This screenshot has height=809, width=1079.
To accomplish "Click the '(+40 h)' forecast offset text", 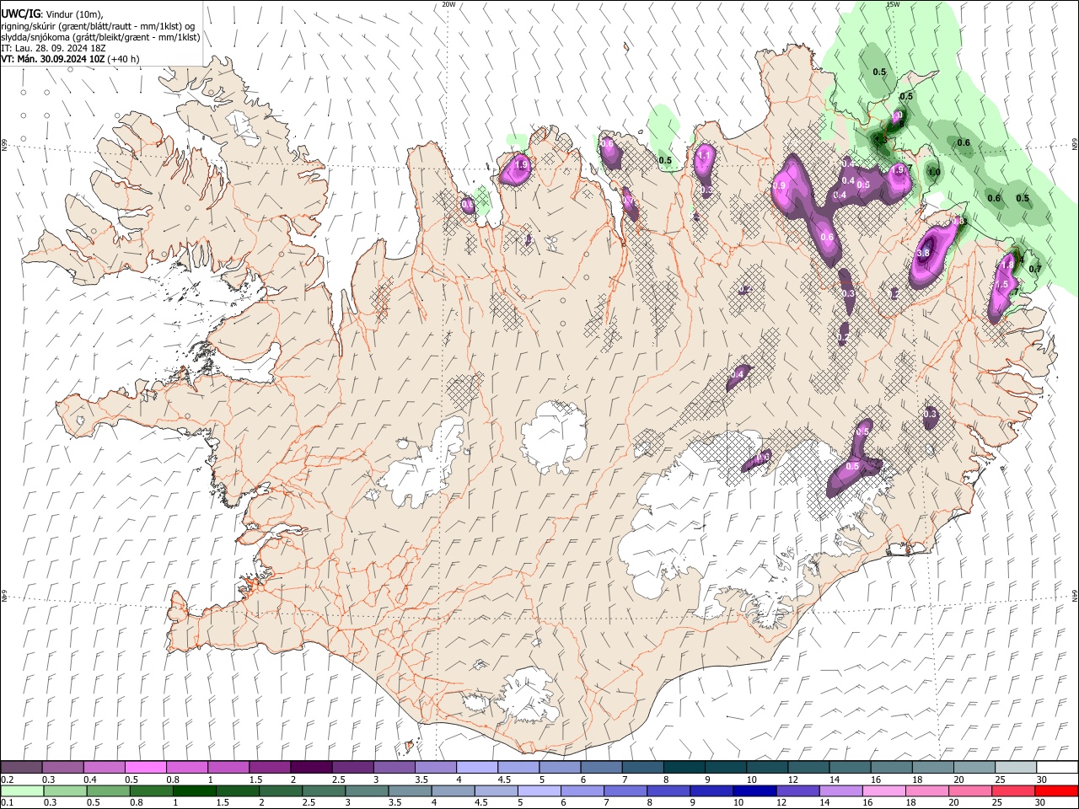I will [123, 59].
